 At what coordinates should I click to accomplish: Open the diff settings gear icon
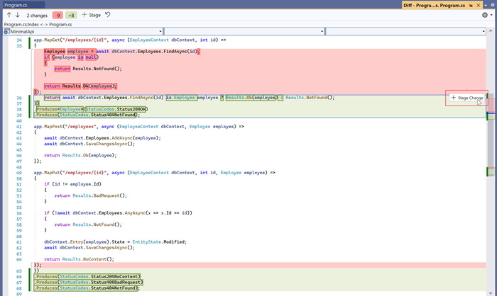click(485, 15)
